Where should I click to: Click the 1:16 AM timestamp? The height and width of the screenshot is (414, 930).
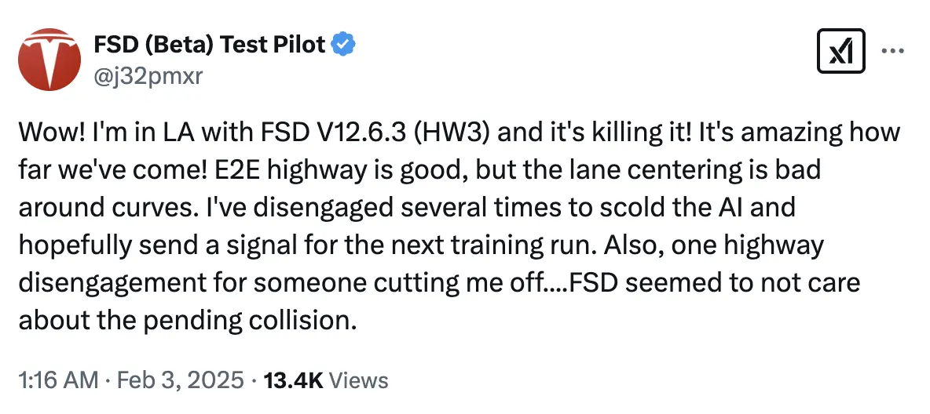[x=58, y=380]
